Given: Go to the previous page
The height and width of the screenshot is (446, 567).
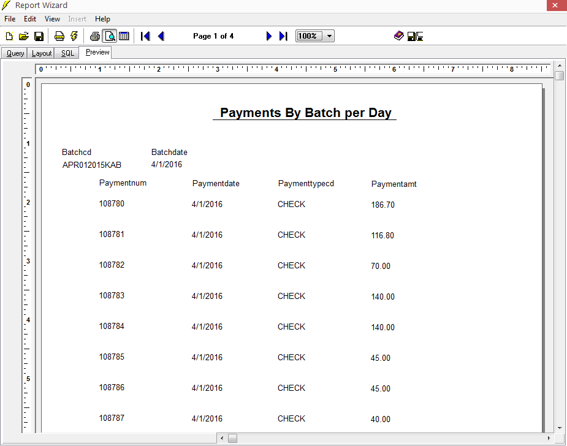Looking at the screenshot, I should point(161,36).
